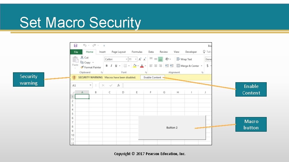Click Orientation text-angle icon
This screenshot has width=289, height=162.
pos(167,59)
